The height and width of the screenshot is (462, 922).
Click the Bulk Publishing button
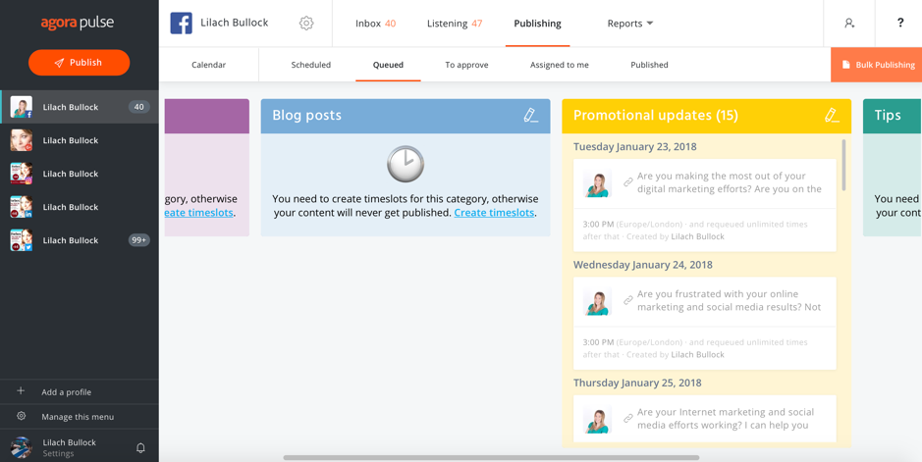pos(876,65)
